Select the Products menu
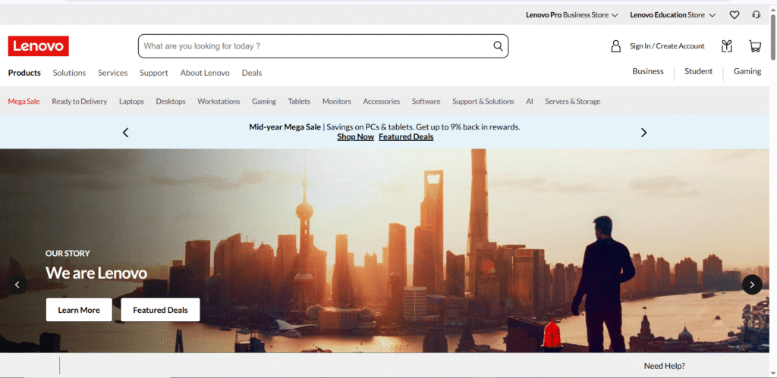Viewport: 777px width, 378px height. (x=24, y=73)
